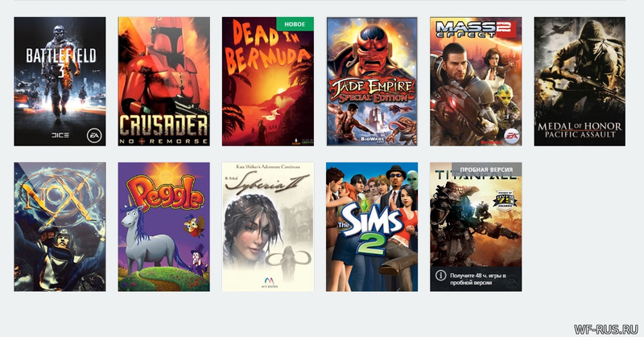Screen dimensions: 644x340
Task: Click the ПРОБНАЯ ВЕРСИЯ badge on Titanfall
Action: pos(486,170)
